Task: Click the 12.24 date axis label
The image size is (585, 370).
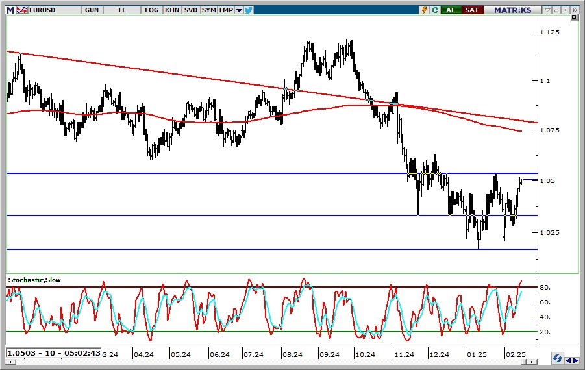Action: (x=439, y=354)
